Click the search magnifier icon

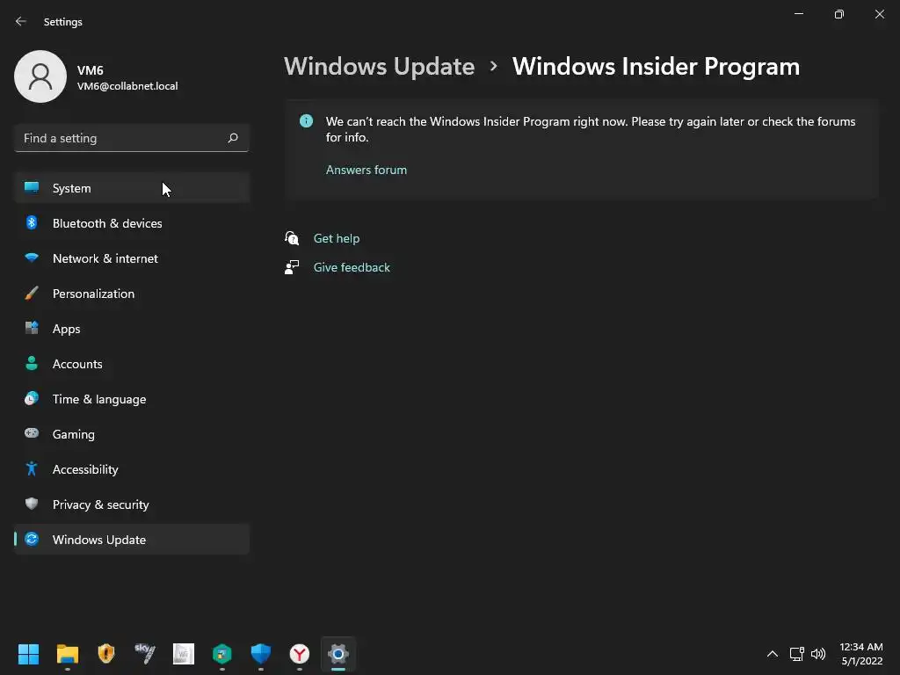pyautogui.click(x=232, y=138)
